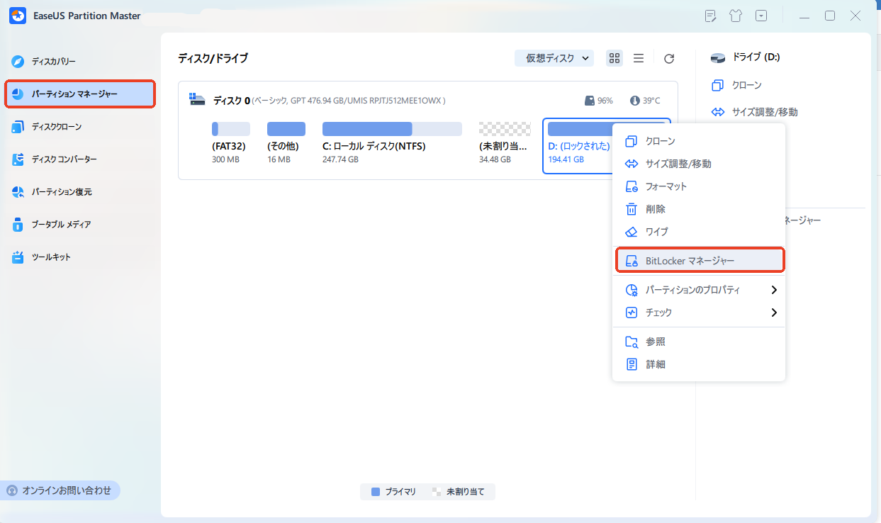Select パーティション マネージャー sidebar item
This screenshot has height=523, width=881.
pos(79,94)
